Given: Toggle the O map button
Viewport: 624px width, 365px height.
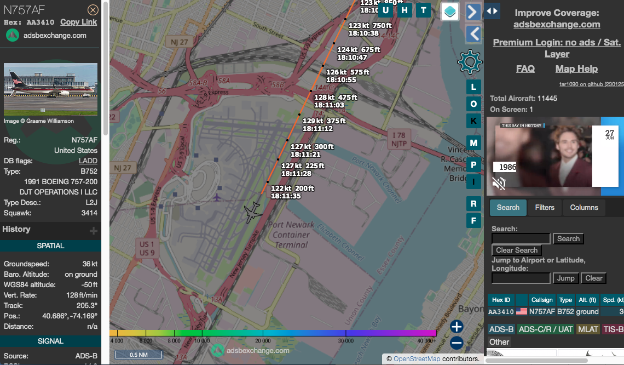Looking at the screenshot, I should click(x=473, y=104).
